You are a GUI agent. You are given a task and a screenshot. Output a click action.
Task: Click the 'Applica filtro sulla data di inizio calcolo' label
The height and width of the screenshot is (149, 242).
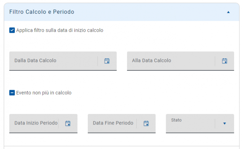point(60,30)
